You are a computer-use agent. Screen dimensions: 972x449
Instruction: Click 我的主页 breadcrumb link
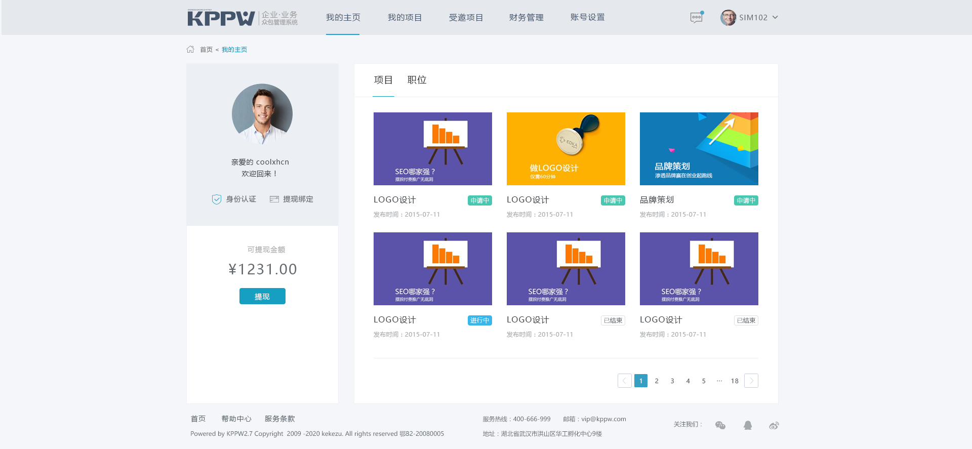[x=234, y=50]
